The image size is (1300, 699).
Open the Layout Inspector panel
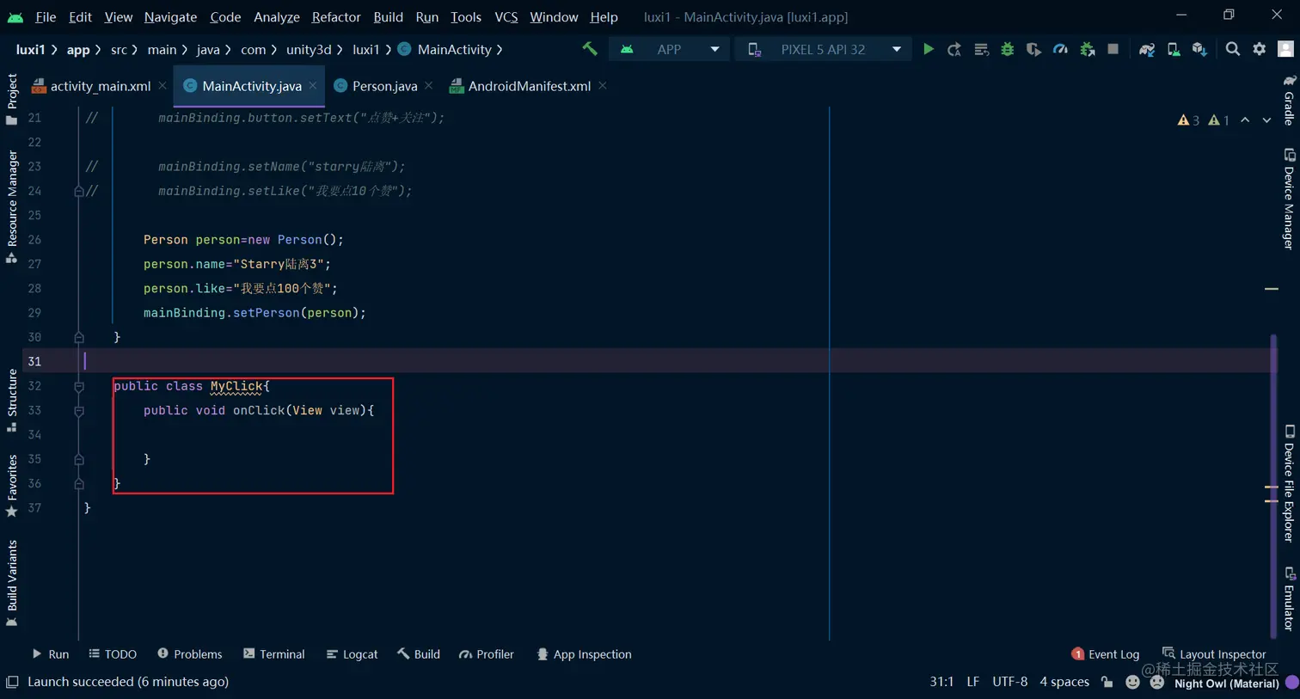pos(1214,654)
